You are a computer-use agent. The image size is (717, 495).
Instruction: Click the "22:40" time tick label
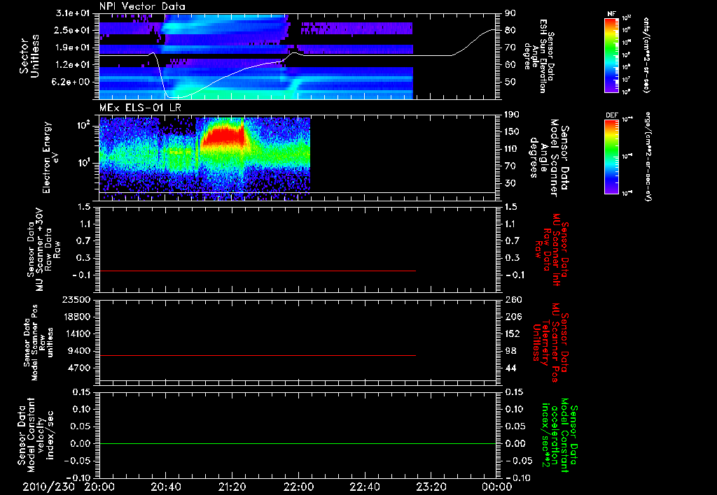click(364, 487)
